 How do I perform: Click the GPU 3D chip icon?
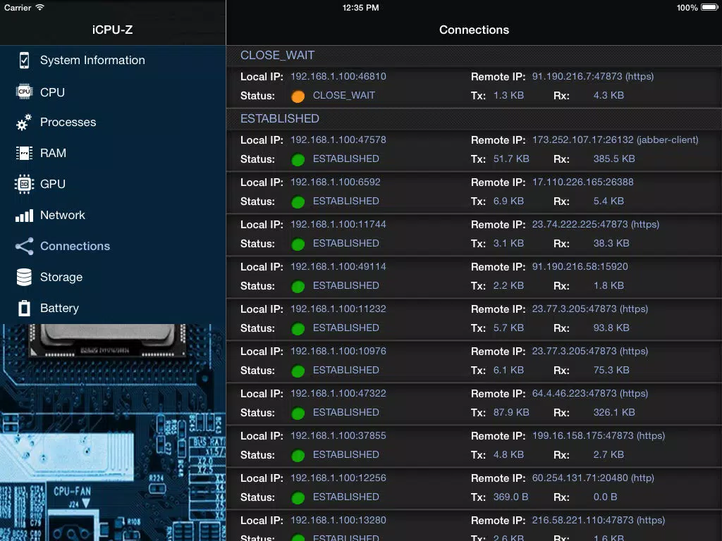pos(24,184)
